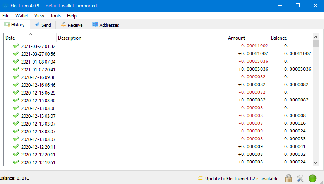Select the balance 0.000016
Screen dimensions: 324x184
[295, 123]
